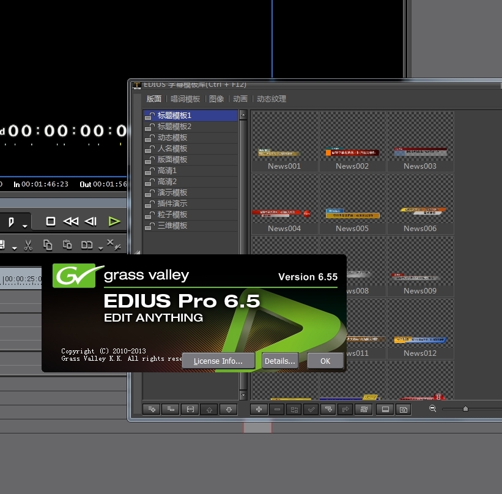Select News006 template thumbnail
The image size is (502, 494).
pos(420,204)
